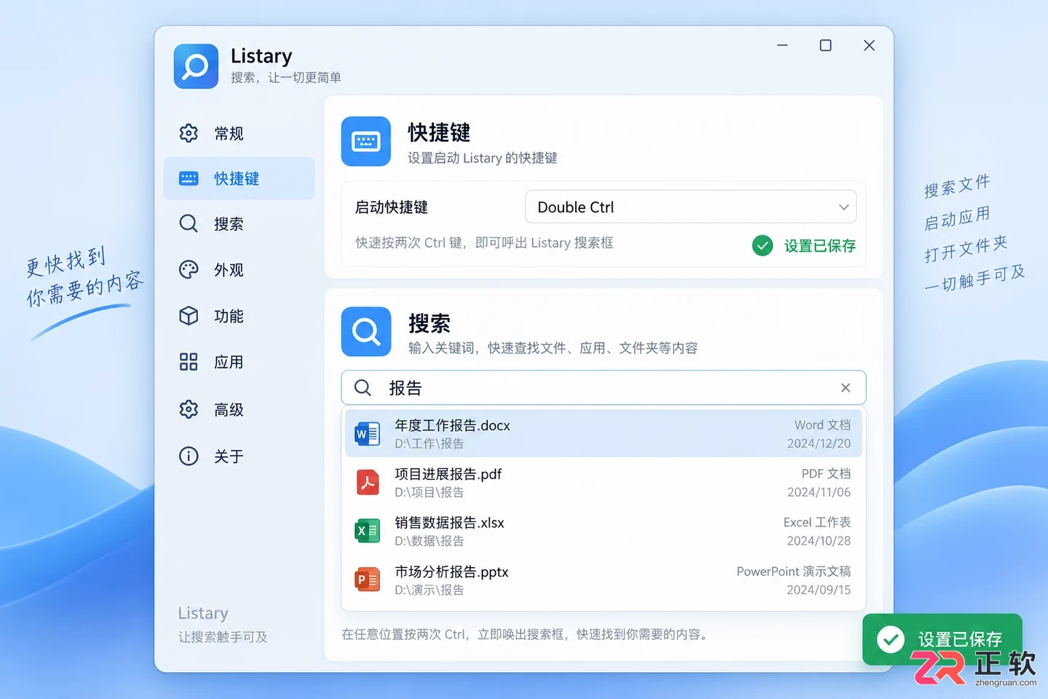Click the Listary magnifier logo icon
Screen dimensions: 1048x699
196,66
